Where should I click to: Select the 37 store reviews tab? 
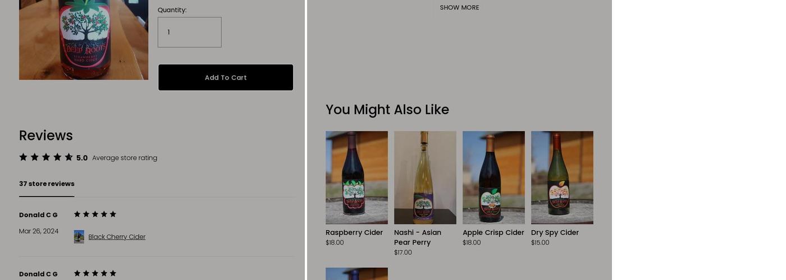click(x=47, y=184)
